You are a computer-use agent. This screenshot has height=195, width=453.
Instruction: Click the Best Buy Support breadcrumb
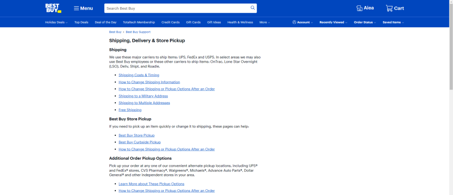coord(138,32)
